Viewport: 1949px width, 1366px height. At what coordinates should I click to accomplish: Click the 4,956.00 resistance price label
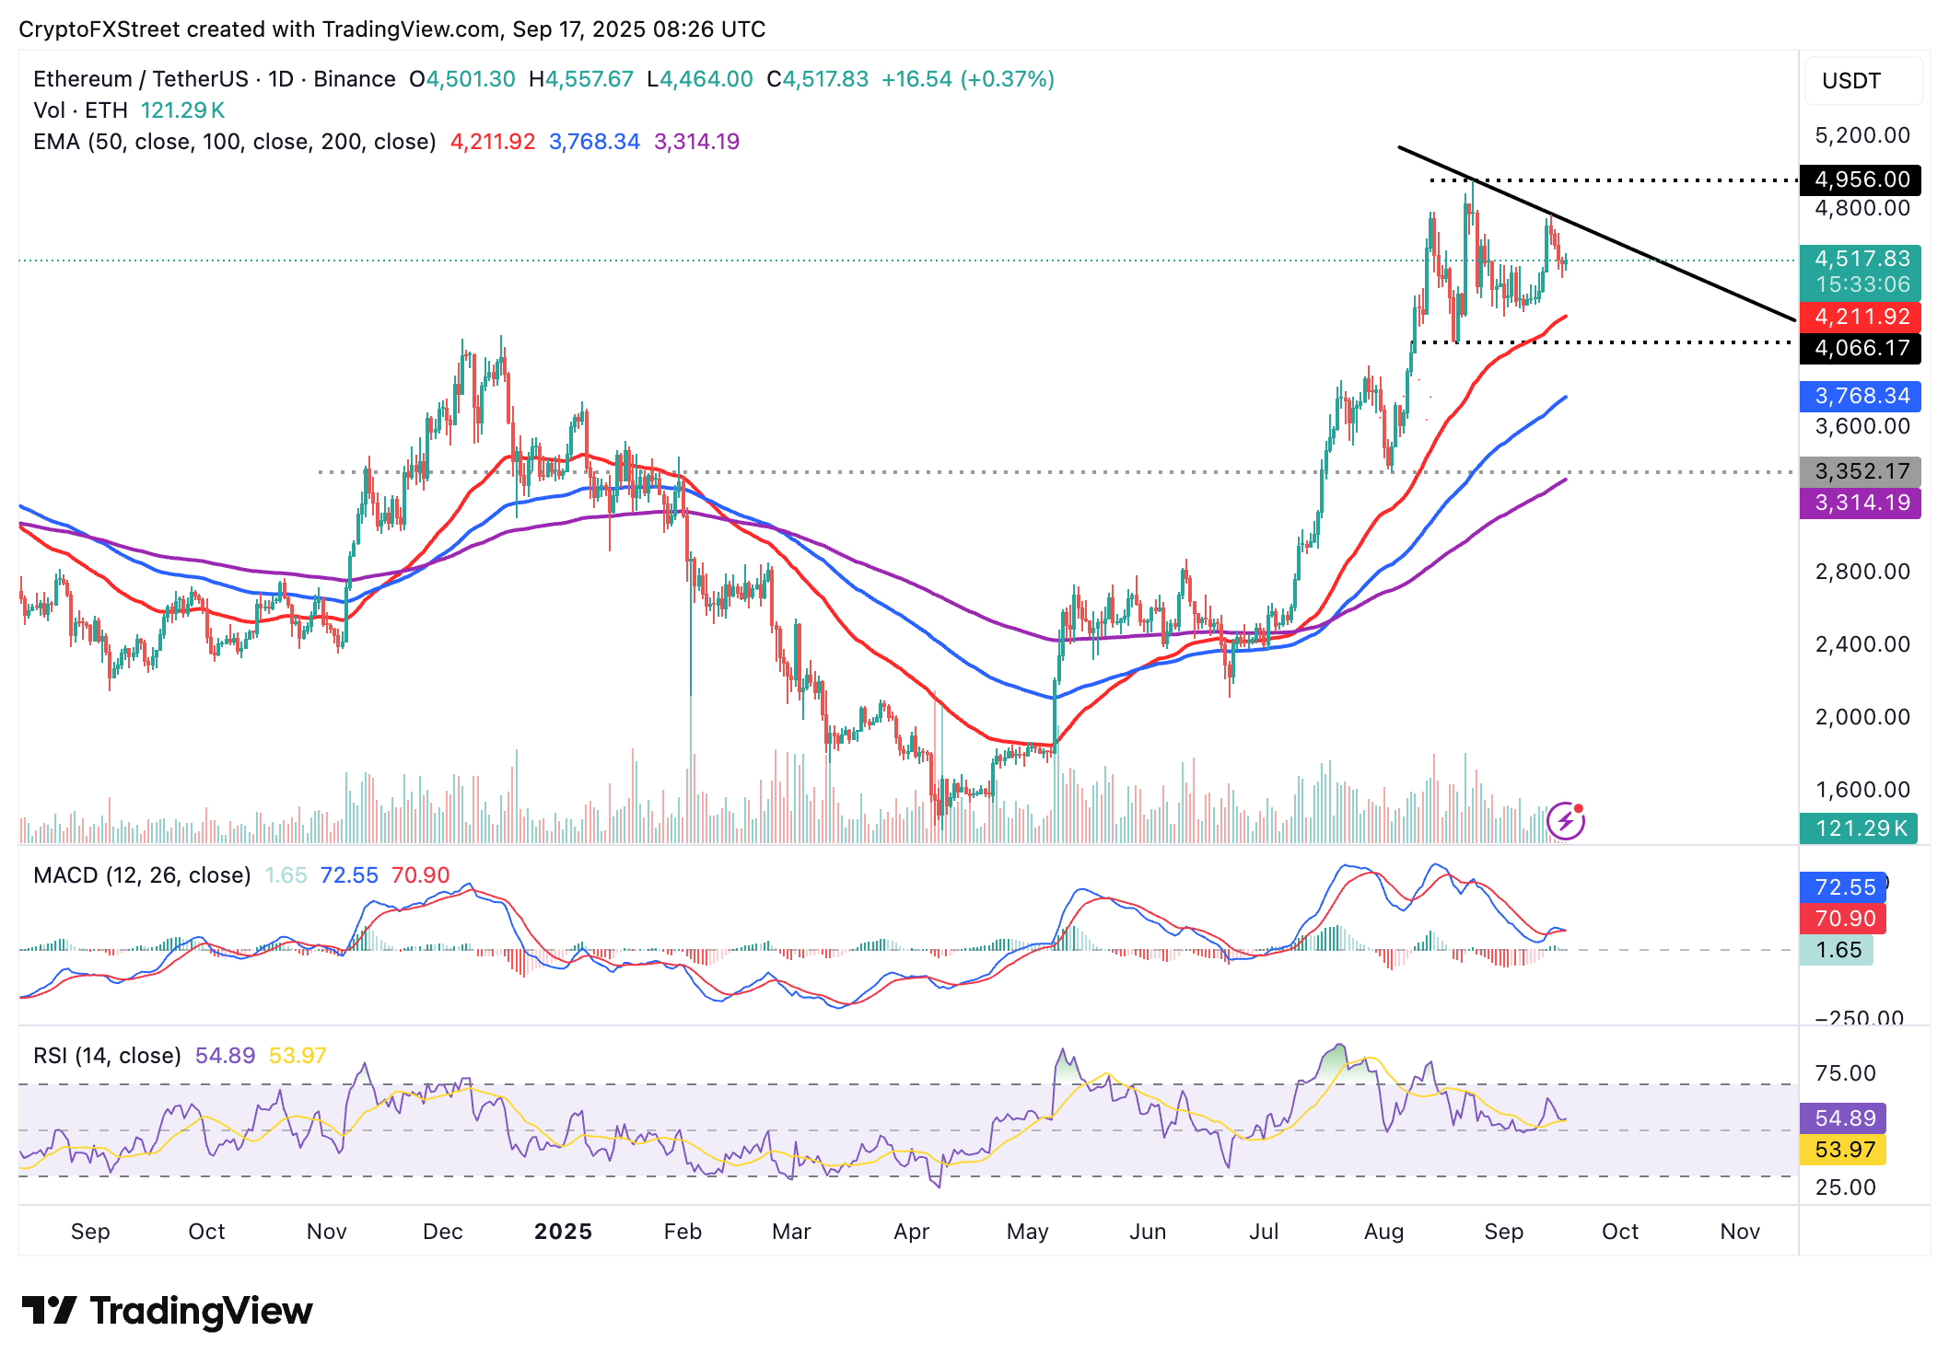pyautogui.click(x=1860, y=179)
